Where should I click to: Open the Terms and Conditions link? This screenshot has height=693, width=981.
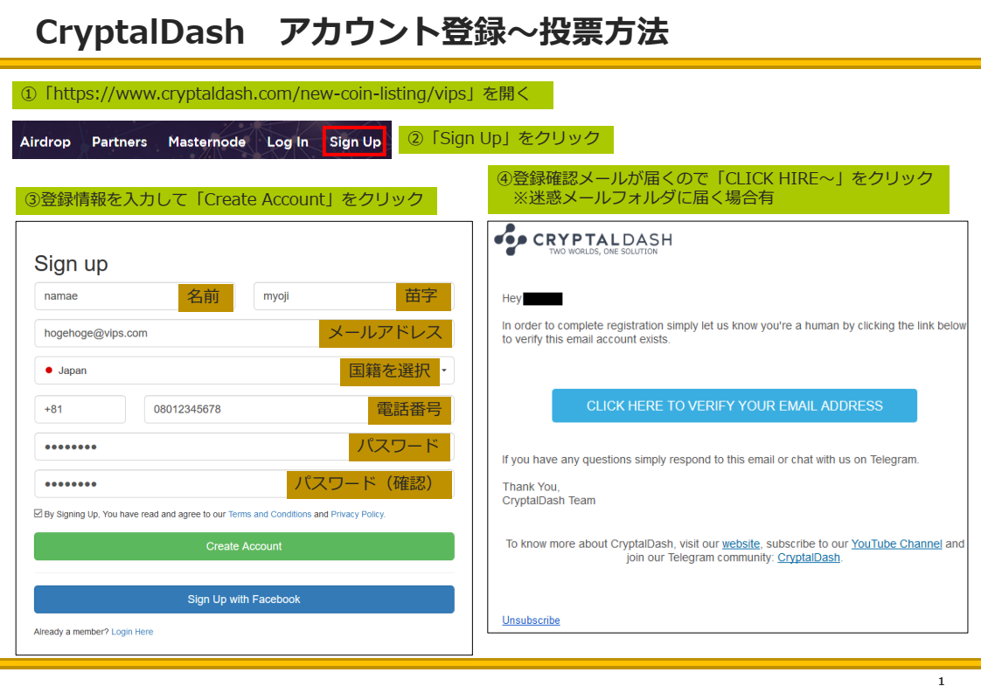(x=269, y=514)
